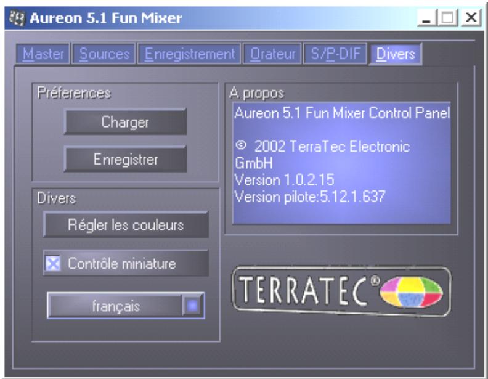Click the Aureon mixer title bar icon
Image resolution: width=488 pixels, height=379 pixels.
pyautogui.click(x=17, y=18)
